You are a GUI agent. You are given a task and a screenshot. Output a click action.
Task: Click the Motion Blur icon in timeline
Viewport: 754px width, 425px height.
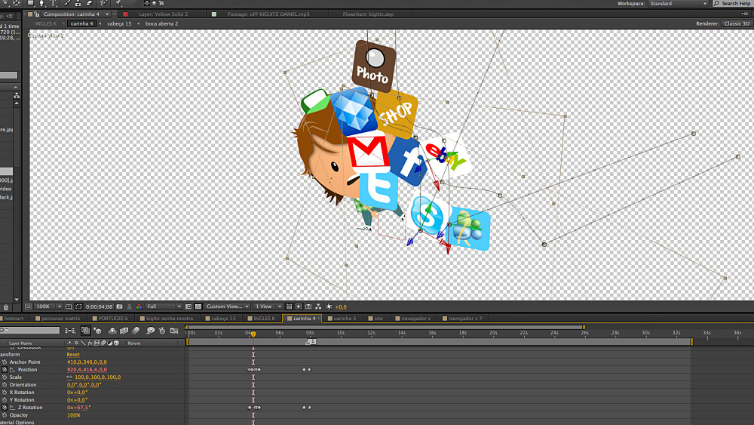coord(136,331)
